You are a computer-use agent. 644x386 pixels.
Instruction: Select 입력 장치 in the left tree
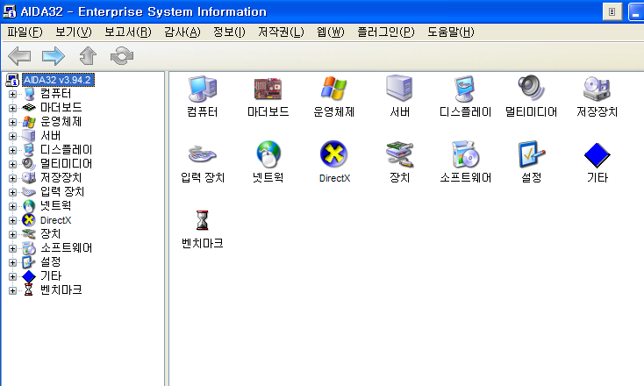62,192
